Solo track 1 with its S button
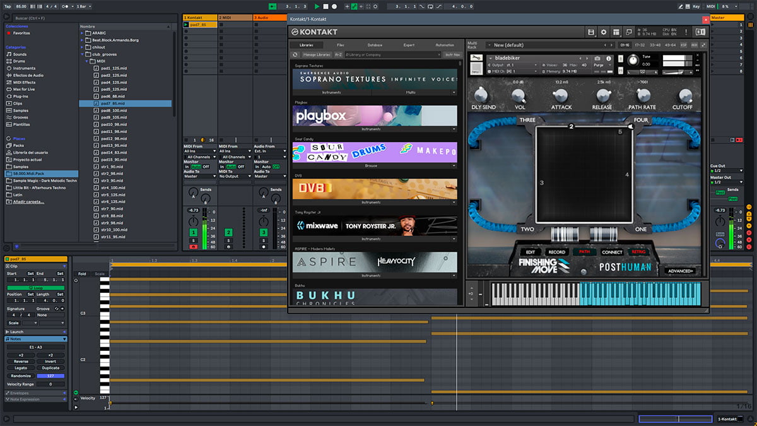The width and height of the screenshot is (757, 426). click(193, 240)
